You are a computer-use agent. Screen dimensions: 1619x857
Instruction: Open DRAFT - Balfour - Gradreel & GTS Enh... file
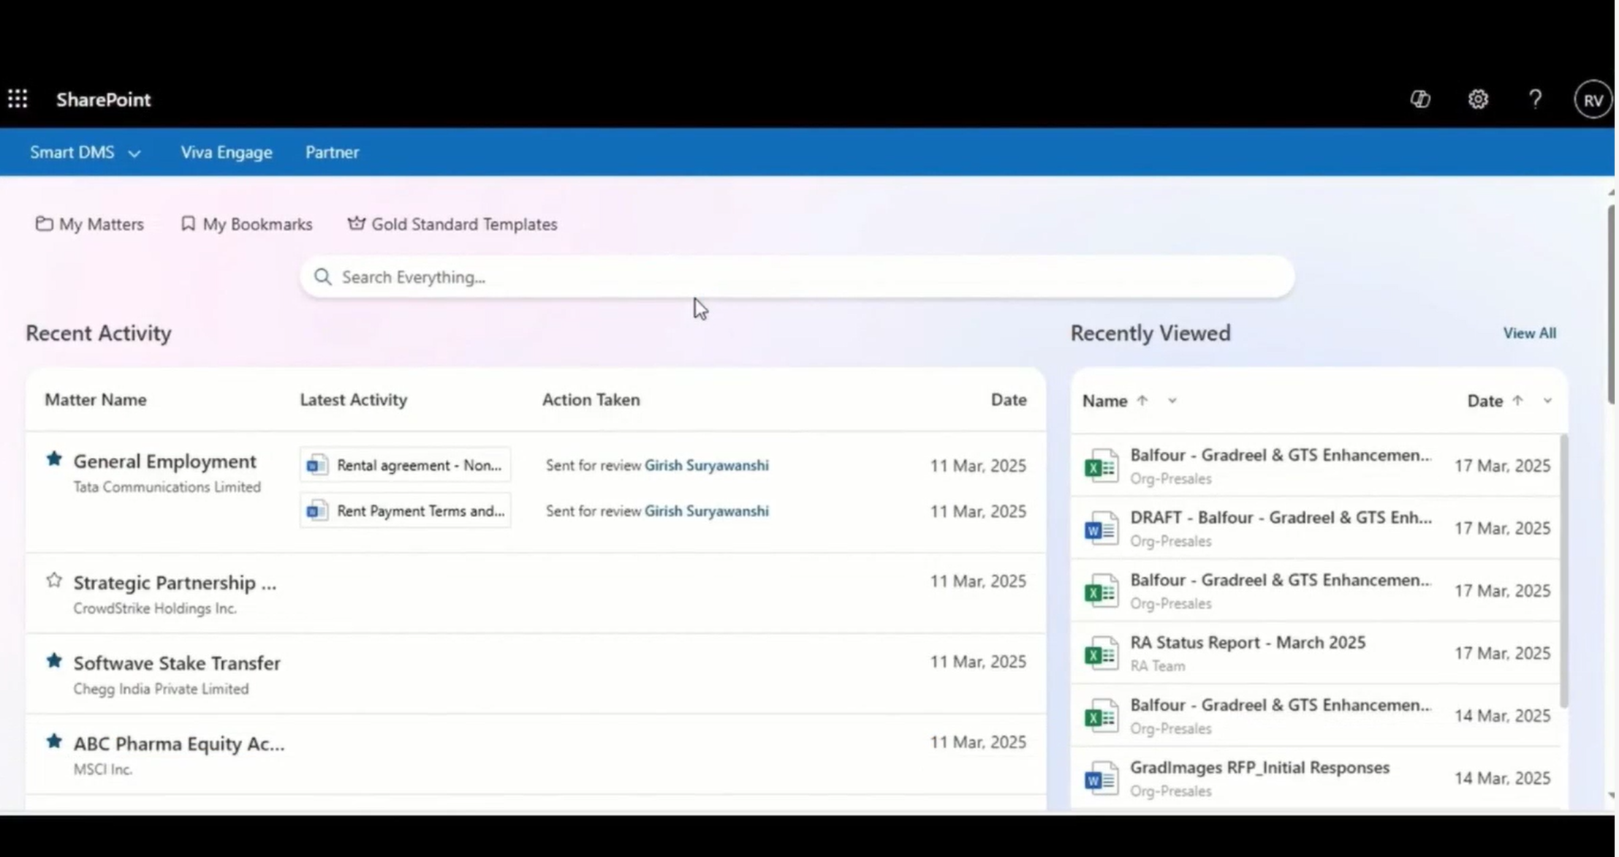click(1281, 518)
